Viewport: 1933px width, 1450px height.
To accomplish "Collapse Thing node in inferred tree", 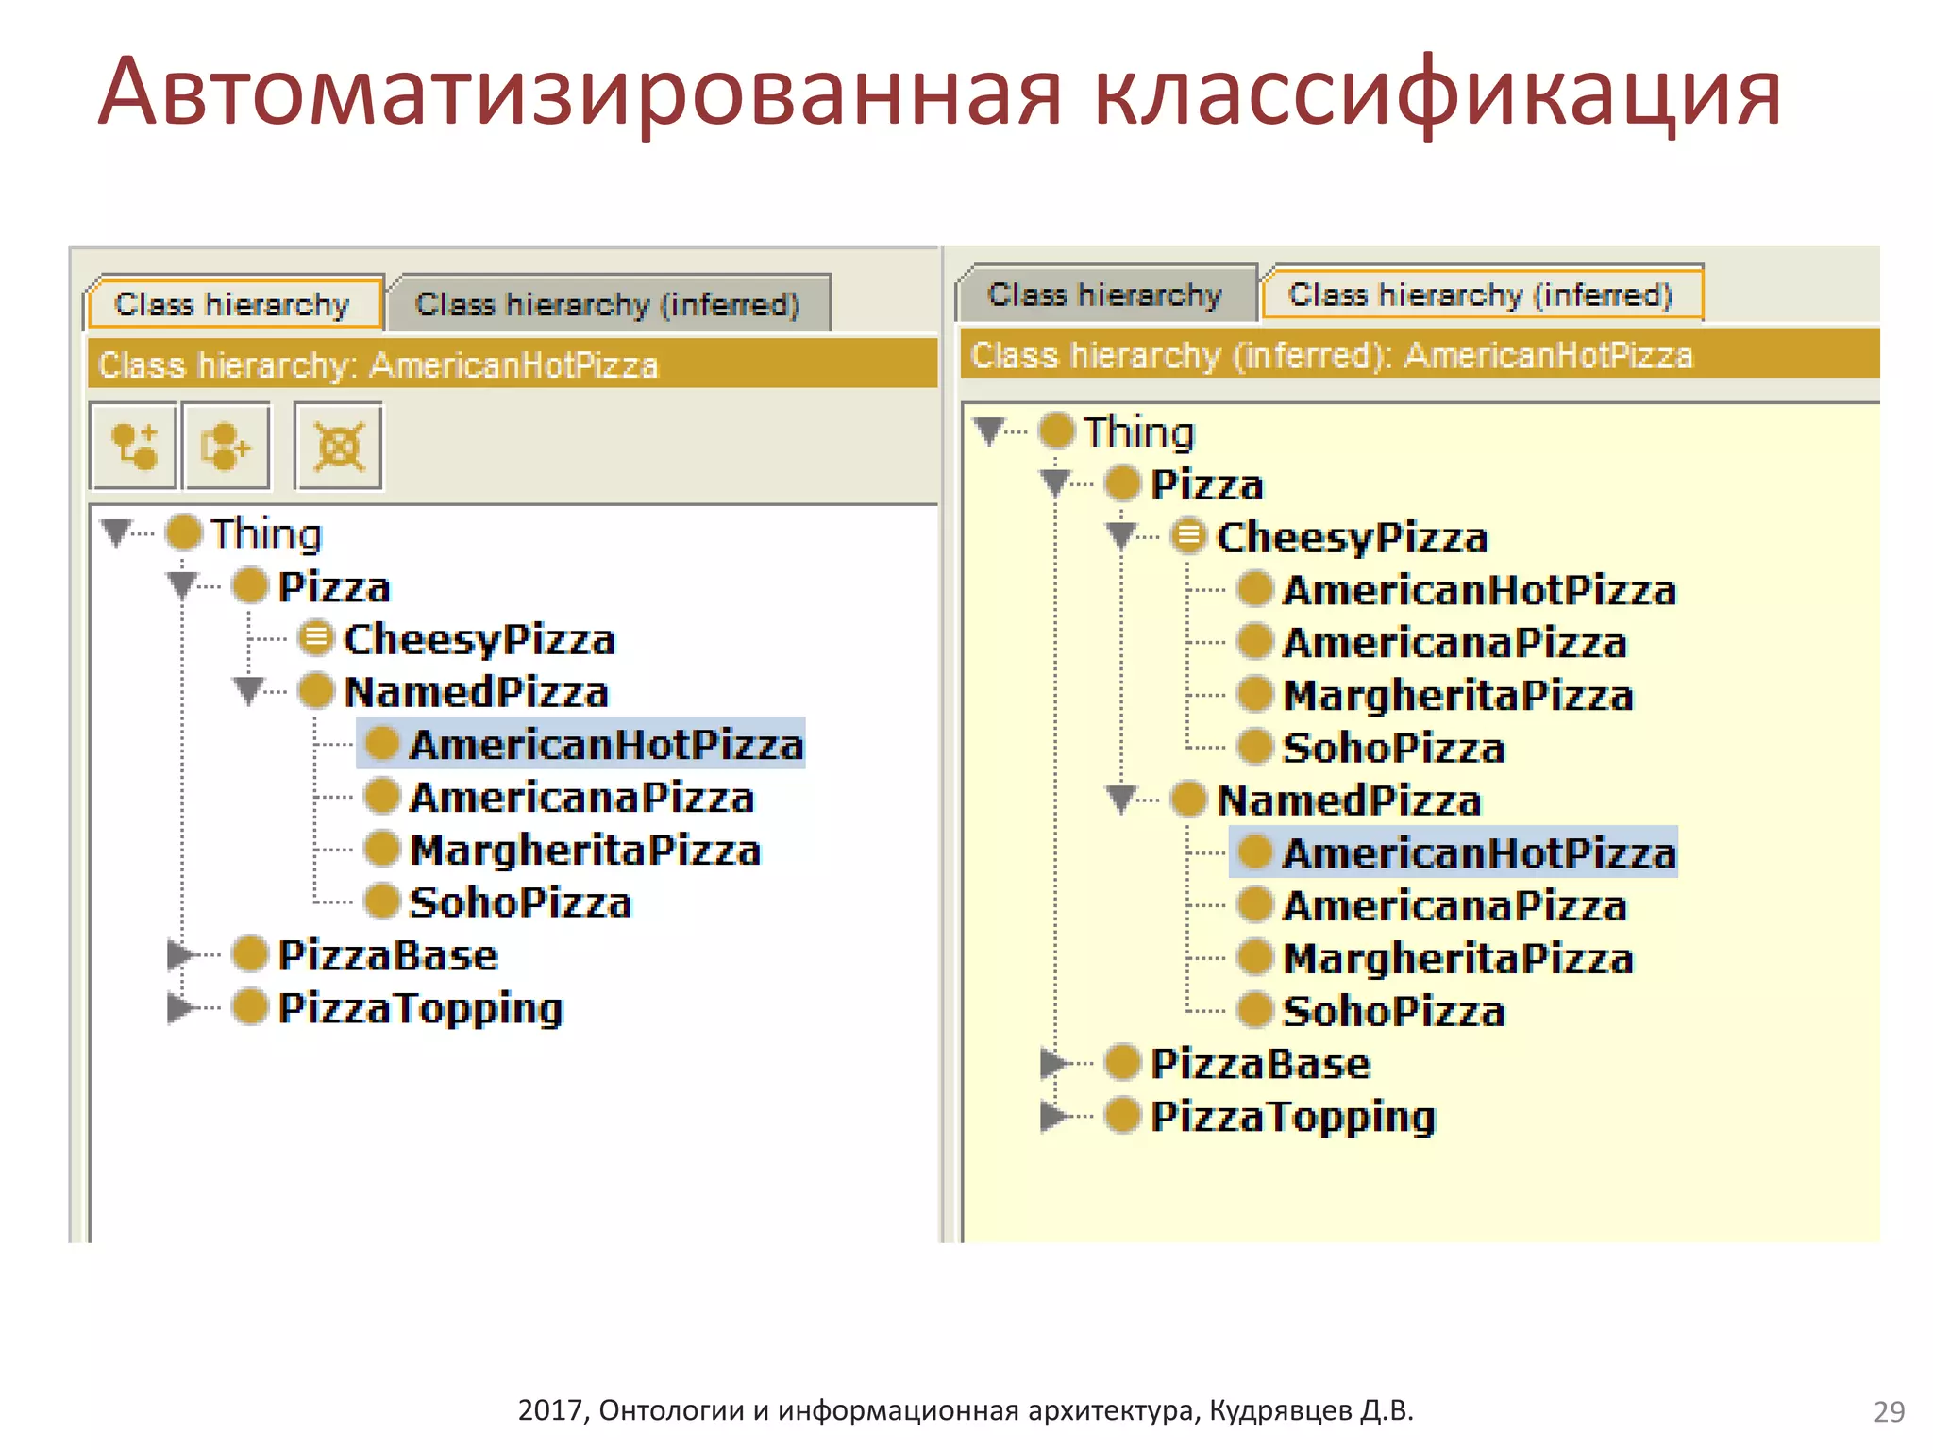I will (989, 431).
